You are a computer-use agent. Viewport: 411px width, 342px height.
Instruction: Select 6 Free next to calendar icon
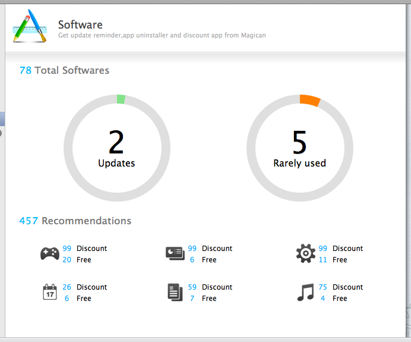78,298
